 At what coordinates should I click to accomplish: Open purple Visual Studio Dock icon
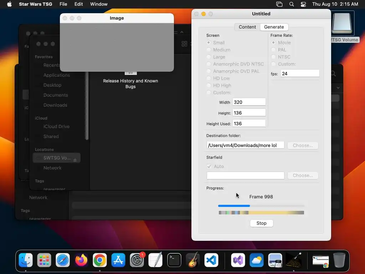[238, 260]
